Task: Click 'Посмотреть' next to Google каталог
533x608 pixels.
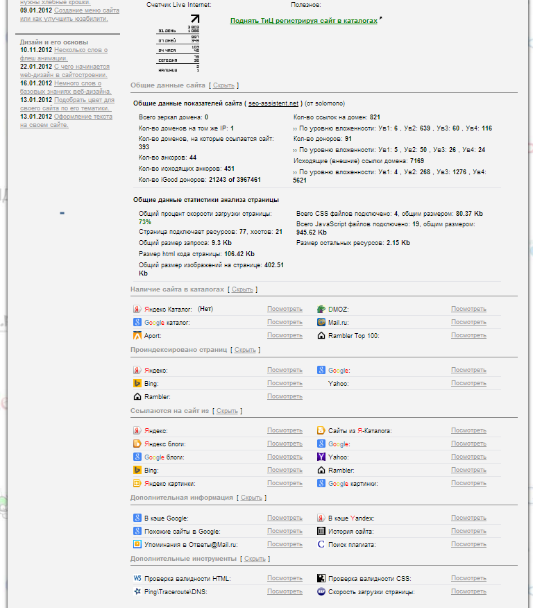Action: pyautogui.click(x=285, y=323)
